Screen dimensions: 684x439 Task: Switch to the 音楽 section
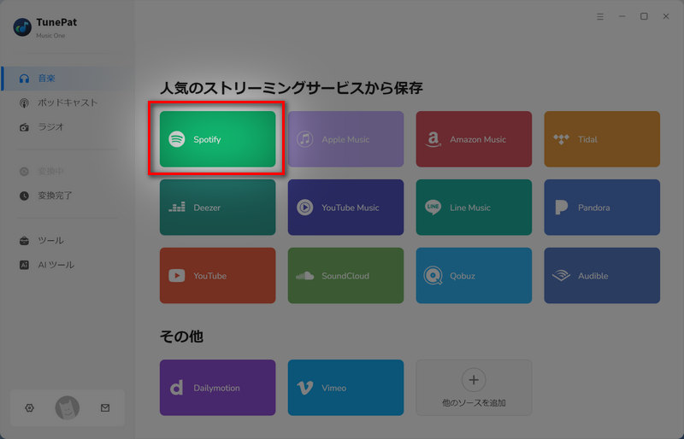[68, 79]
